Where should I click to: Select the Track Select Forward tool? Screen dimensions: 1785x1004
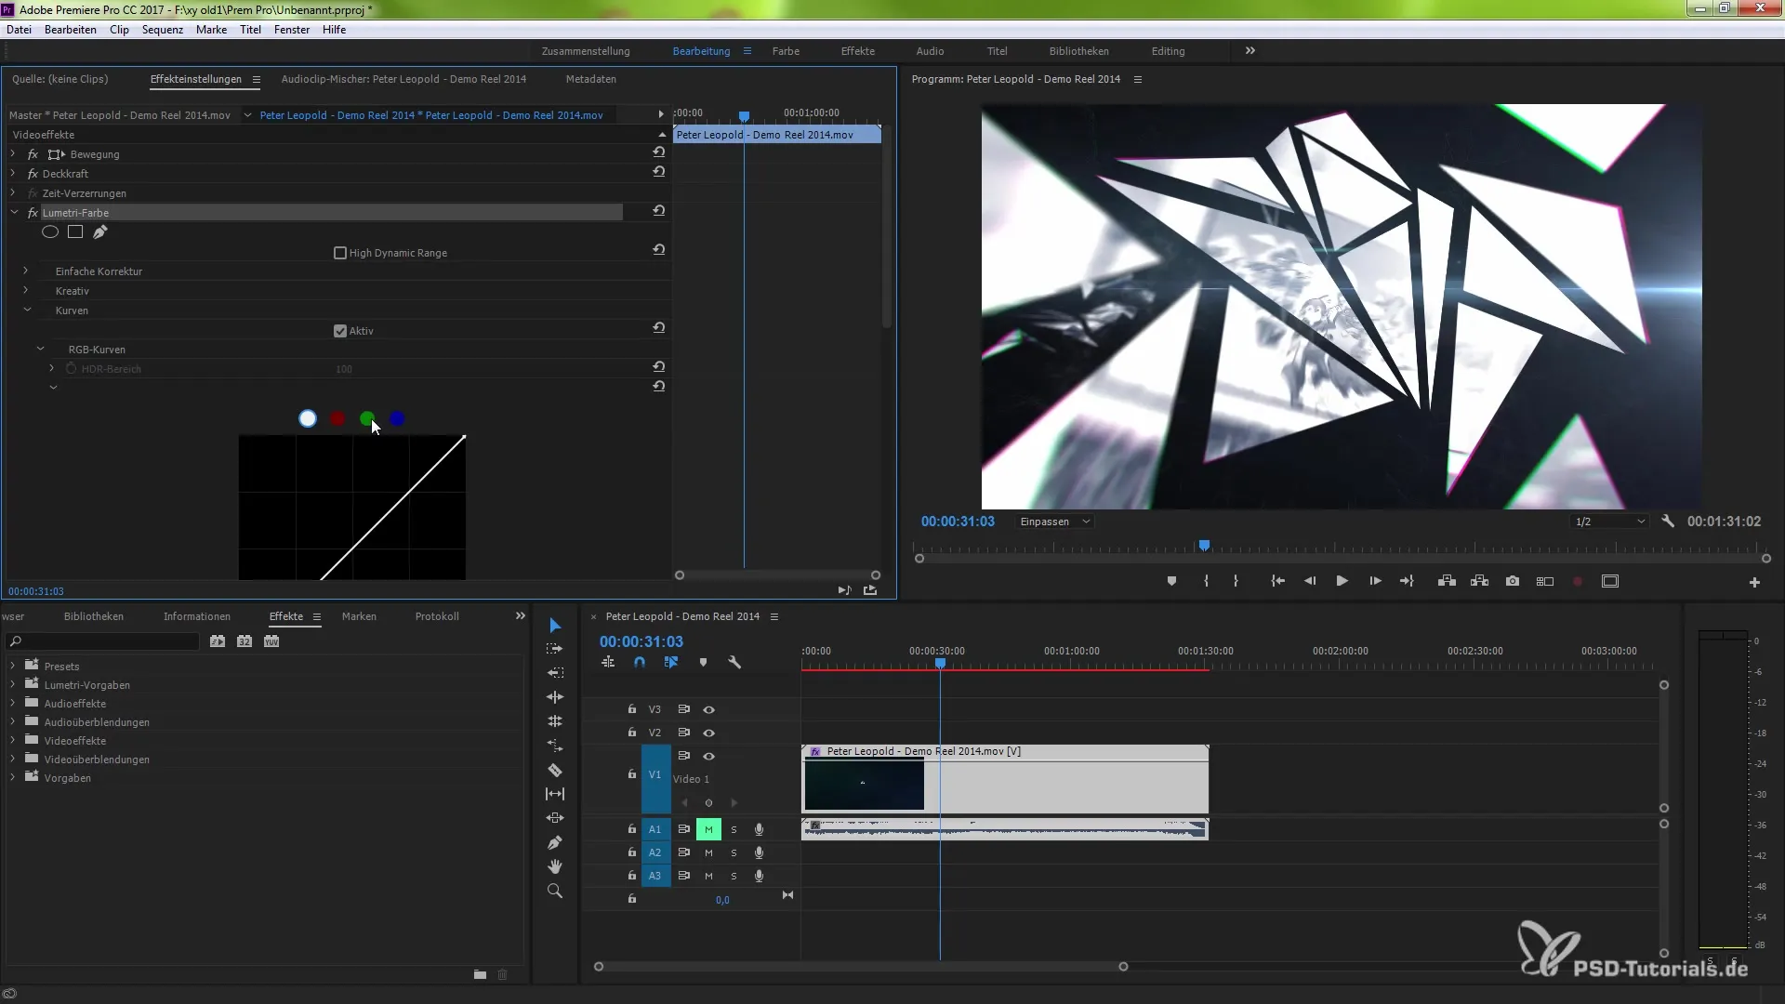pos(555,649)
